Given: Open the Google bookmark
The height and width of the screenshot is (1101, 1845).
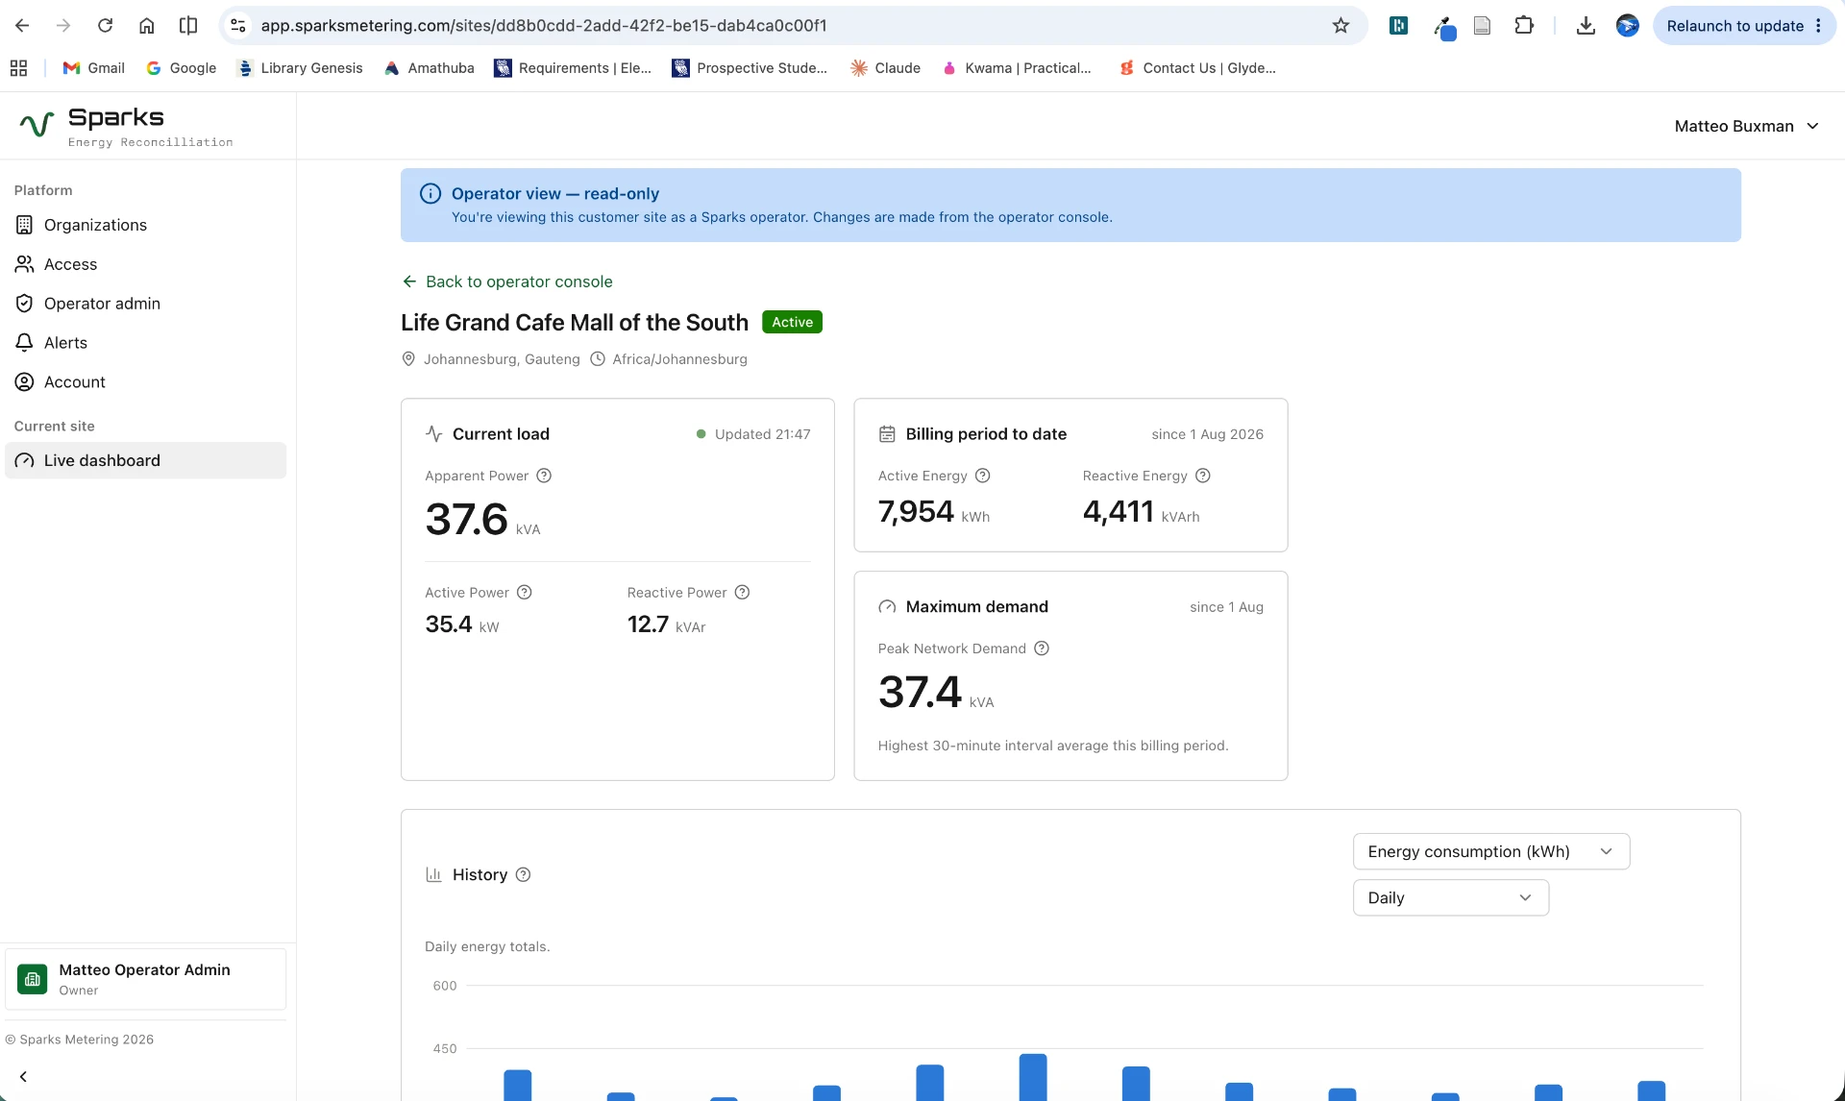Looking at the screenshot, I should 181,68.
